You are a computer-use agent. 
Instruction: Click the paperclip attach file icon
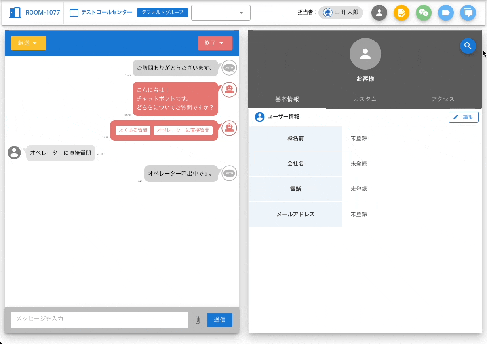pyautogui.click(x=198, y=320)
